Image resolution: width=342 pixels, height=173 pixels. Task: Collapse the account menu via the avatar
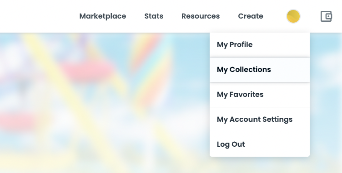(293, 16)
